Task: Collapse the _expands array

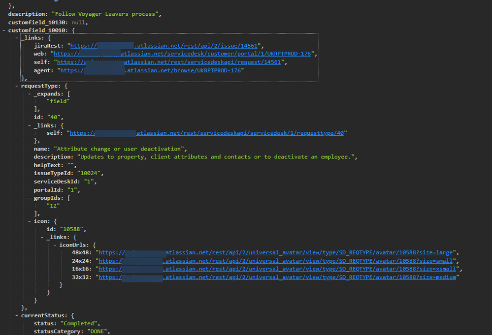Action: (29, 93)
